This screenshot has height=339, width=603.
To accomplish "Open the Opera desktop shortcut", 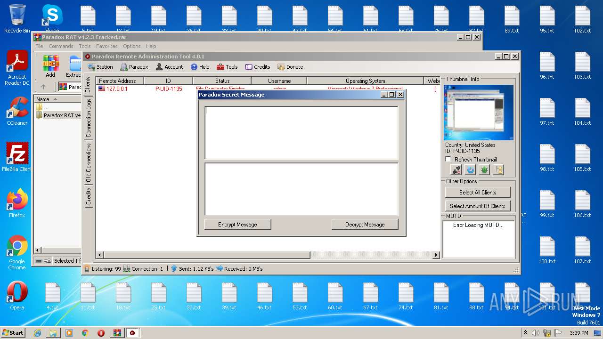I will (17, 296).
